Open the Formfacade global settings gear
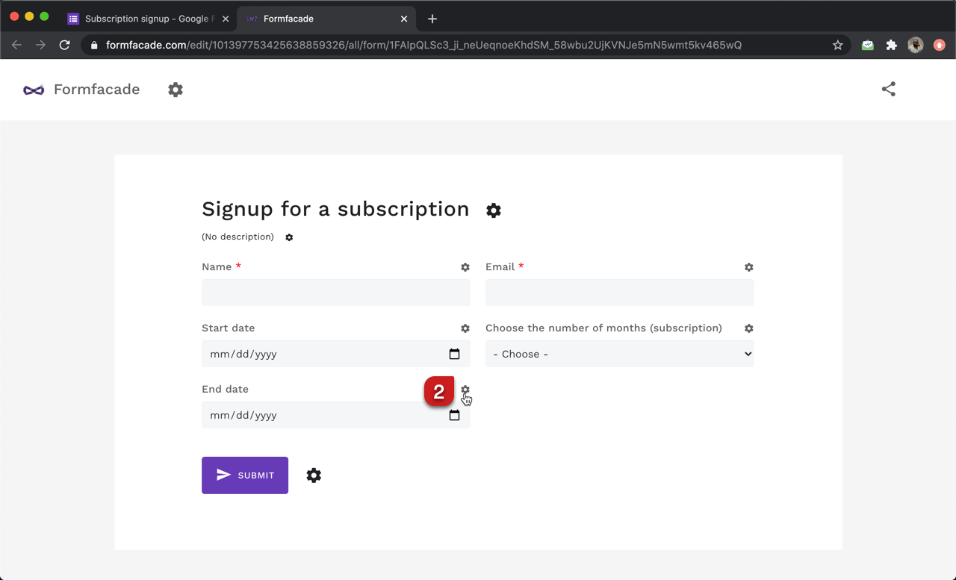This screenshot has width=956, height=580. (176, 90)
